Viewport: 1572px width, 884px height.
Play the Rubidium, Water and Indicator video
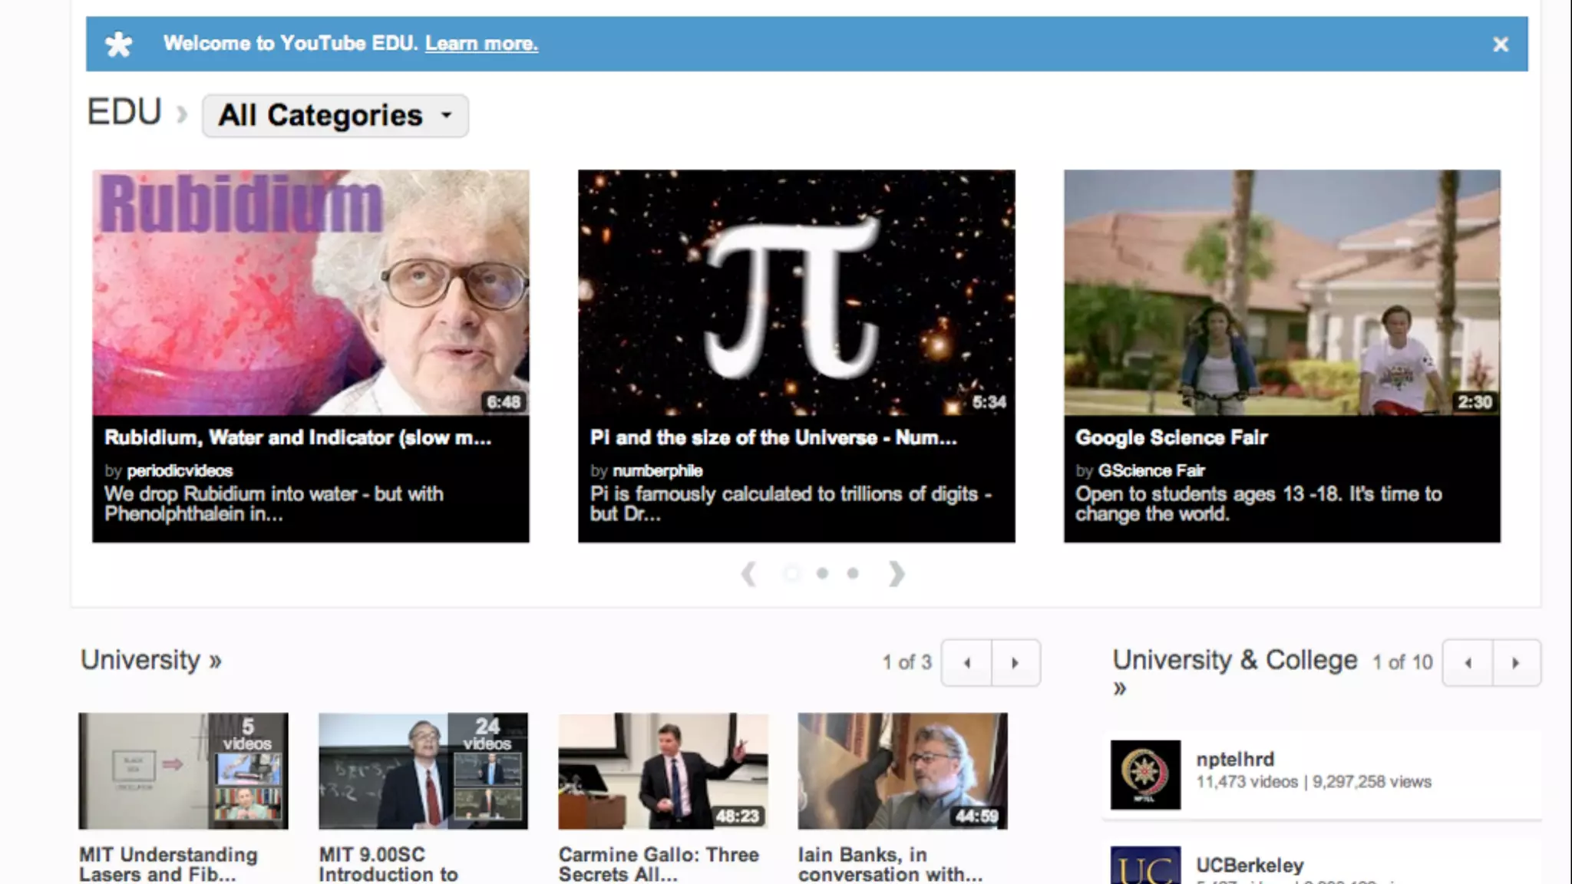tap(310, 292)
